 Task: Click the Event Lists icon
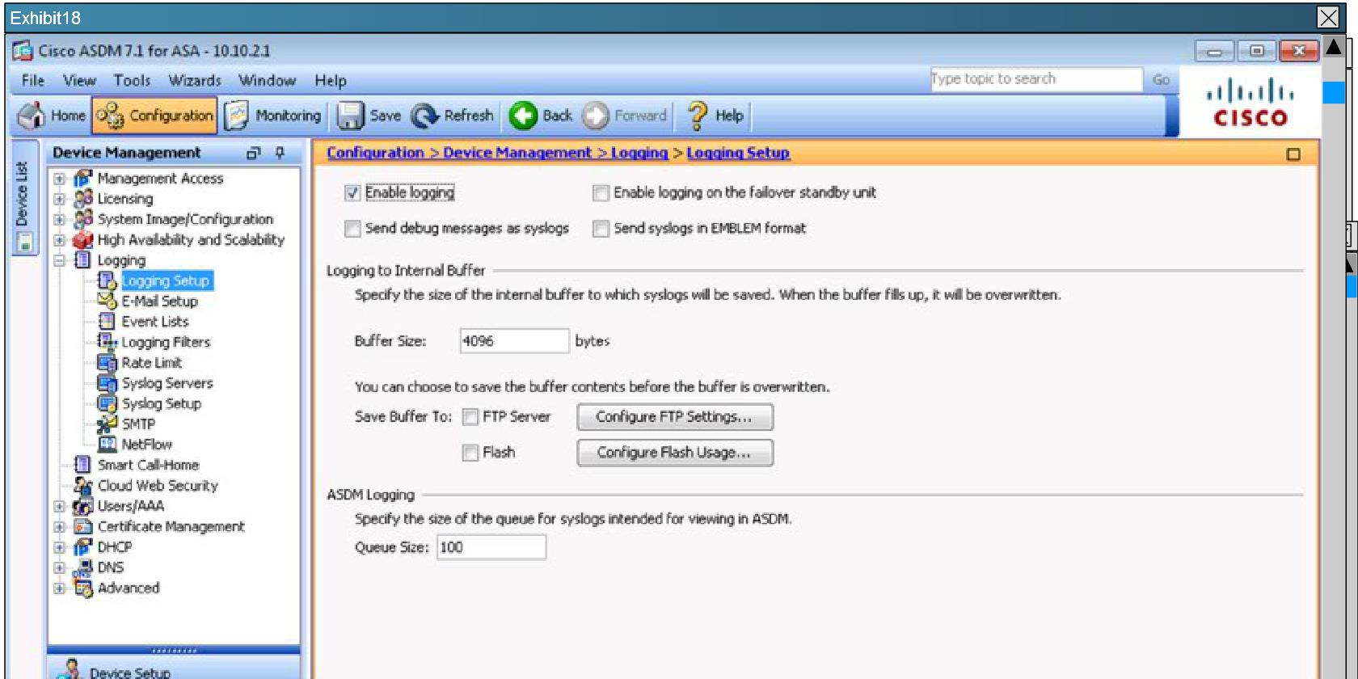pos(107,321)
